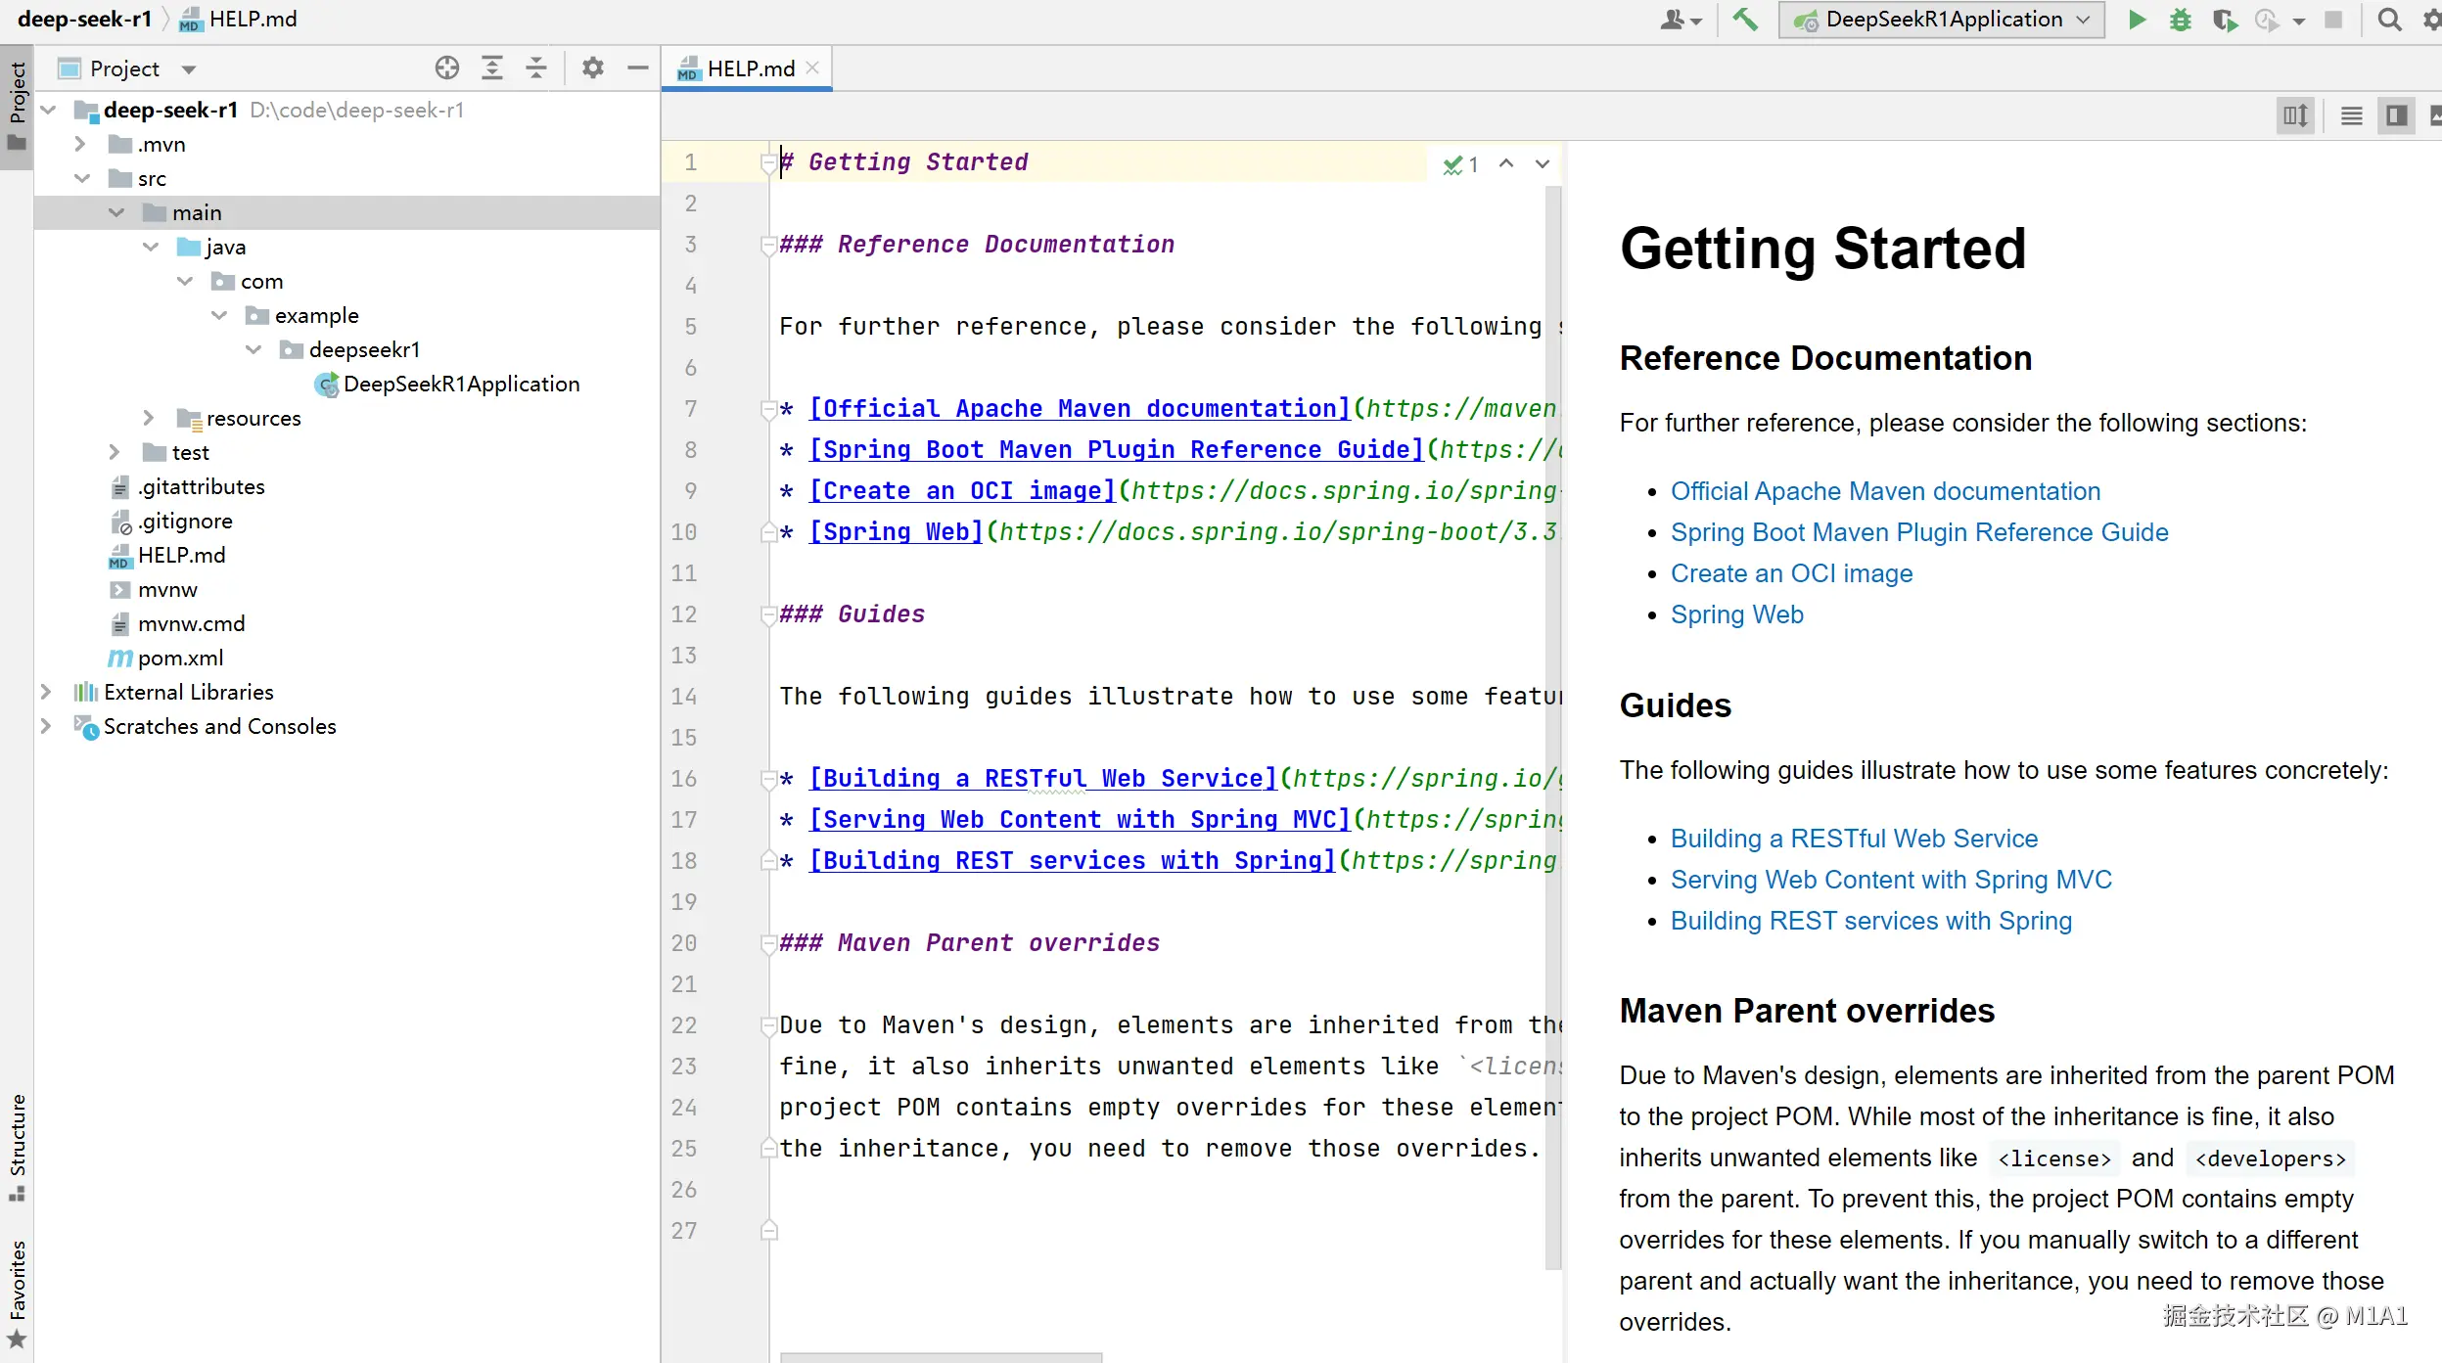Hide the Project panel using the minus icon

coord(638,68)
